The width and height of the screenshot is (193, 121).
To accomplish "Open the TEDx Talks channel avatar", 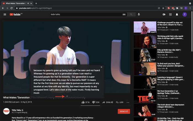I will tap(6, 111).
